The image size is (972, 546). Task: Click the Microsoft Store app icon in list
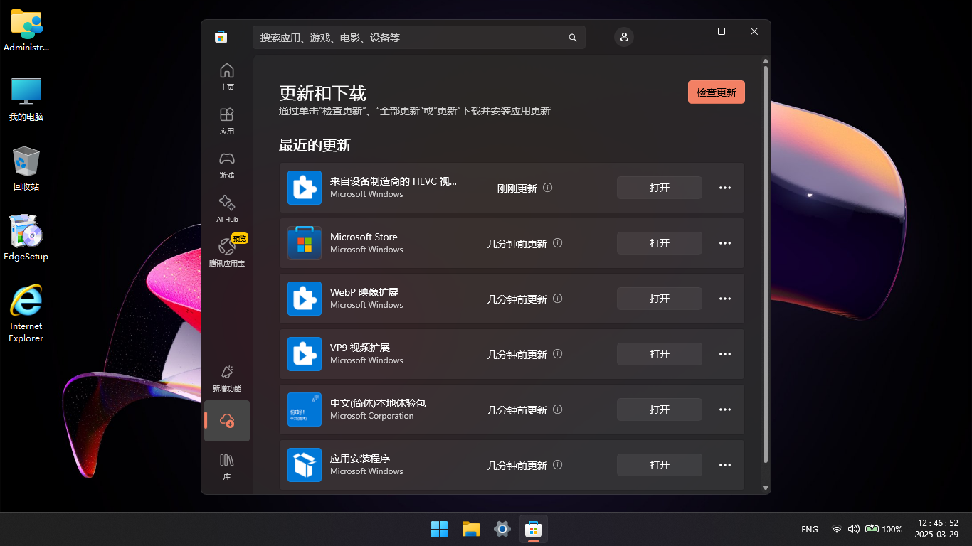(305, 243)
